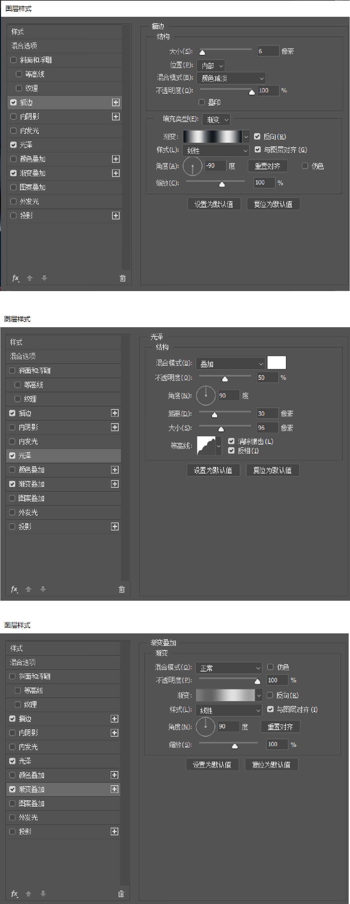Click plus icon beside 内阴影 in Gradient Overlay dialog

click(114, 733)
